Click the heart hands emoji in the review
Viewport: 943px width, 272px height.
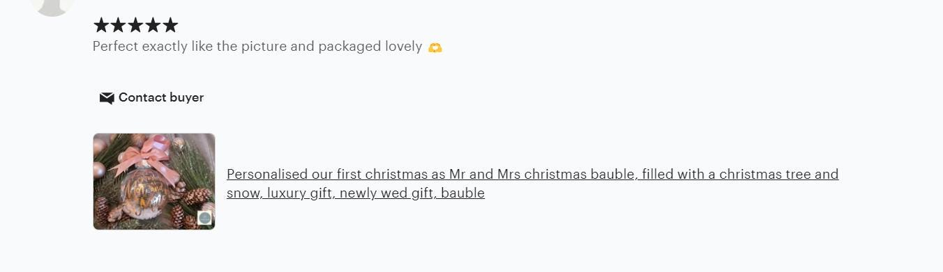coord(435,47)
